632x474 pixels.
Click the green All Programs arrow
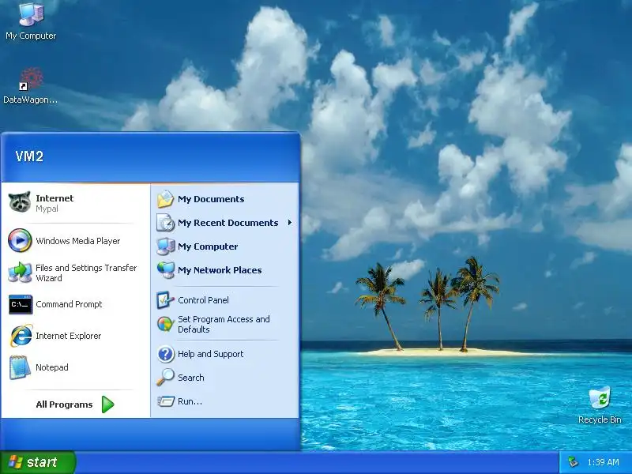click(x=107, y=404)
